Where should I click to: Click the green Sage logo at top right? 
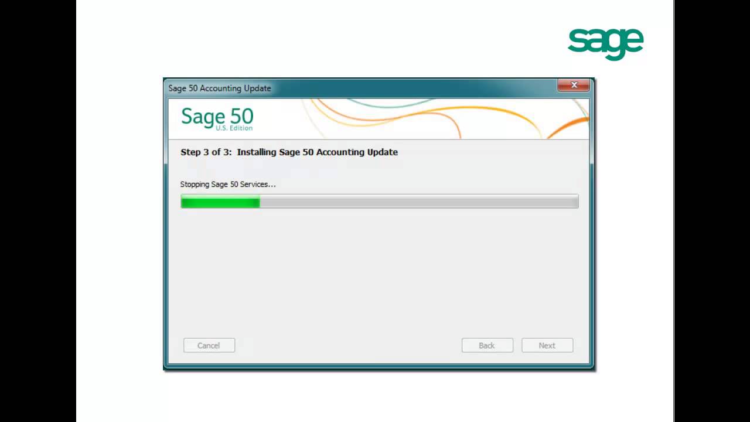pos(606,43)
